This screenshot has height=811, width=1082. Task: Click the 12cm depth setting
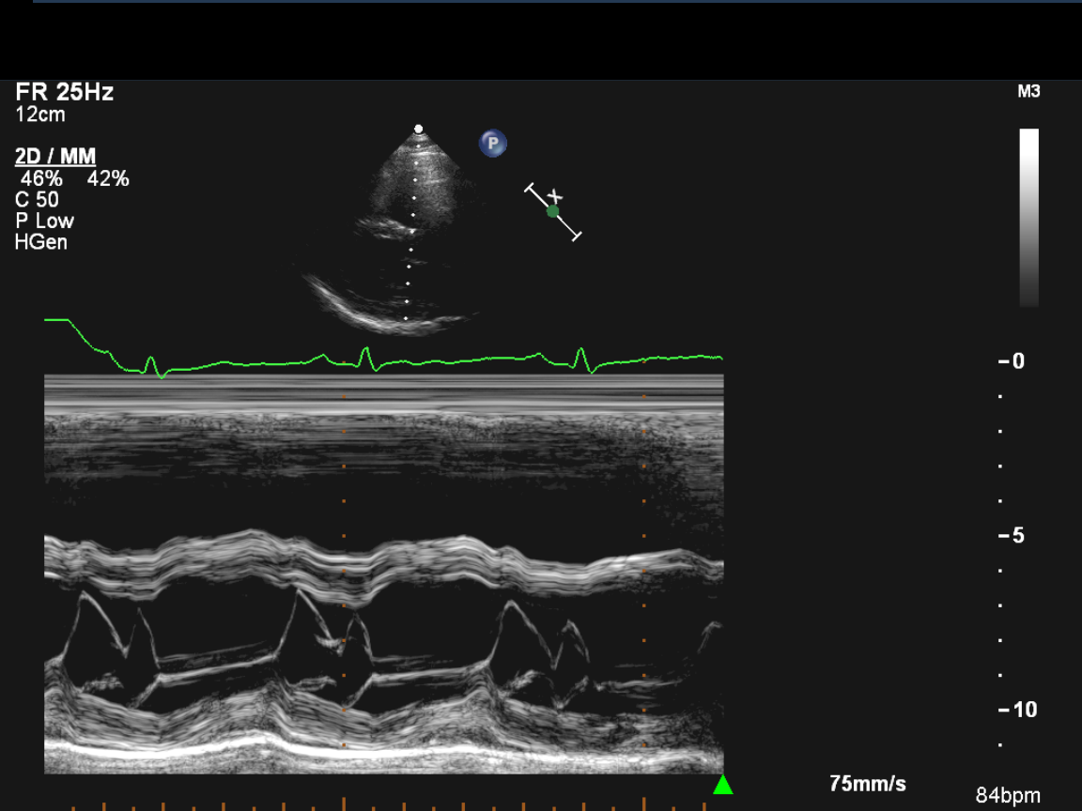click(40, 115)
